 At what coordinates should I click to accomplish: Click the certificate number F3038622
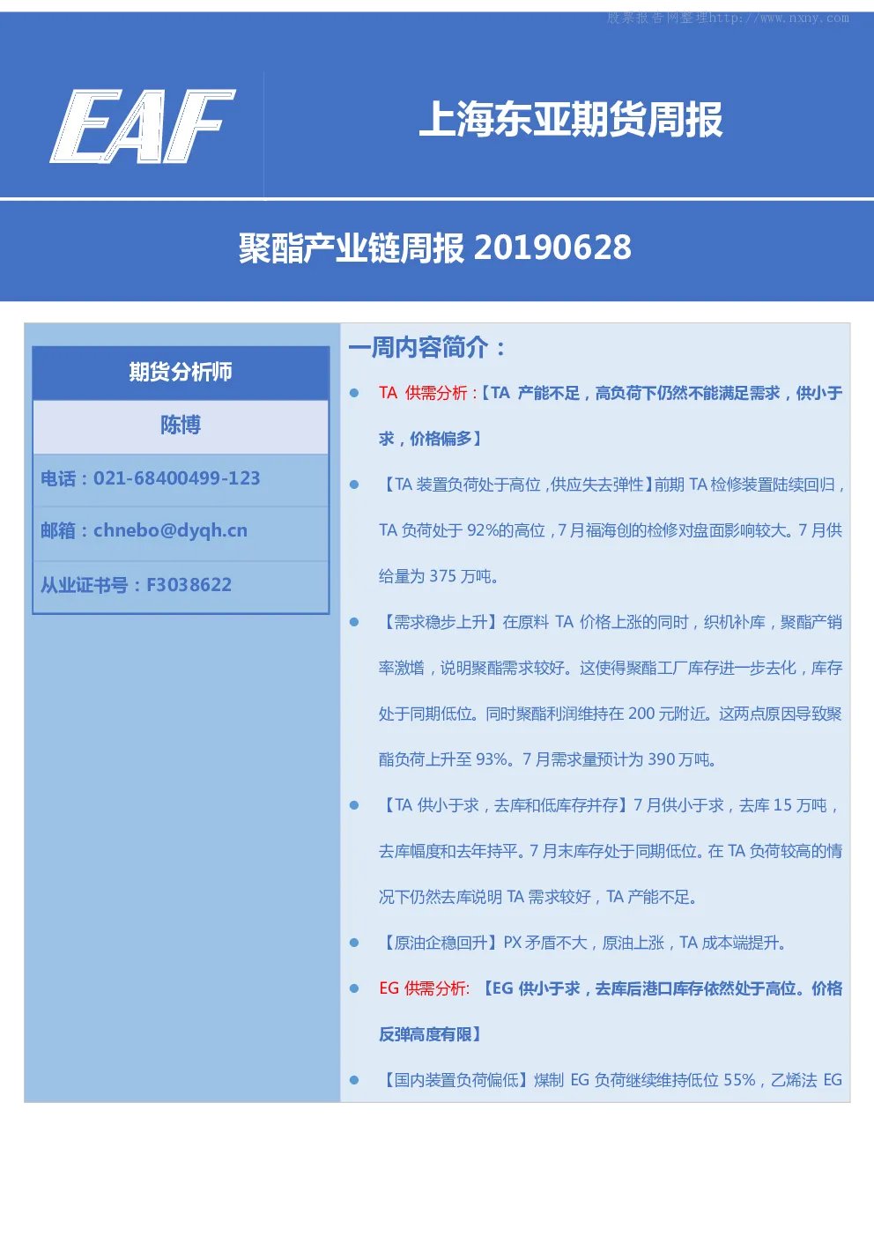189,585
